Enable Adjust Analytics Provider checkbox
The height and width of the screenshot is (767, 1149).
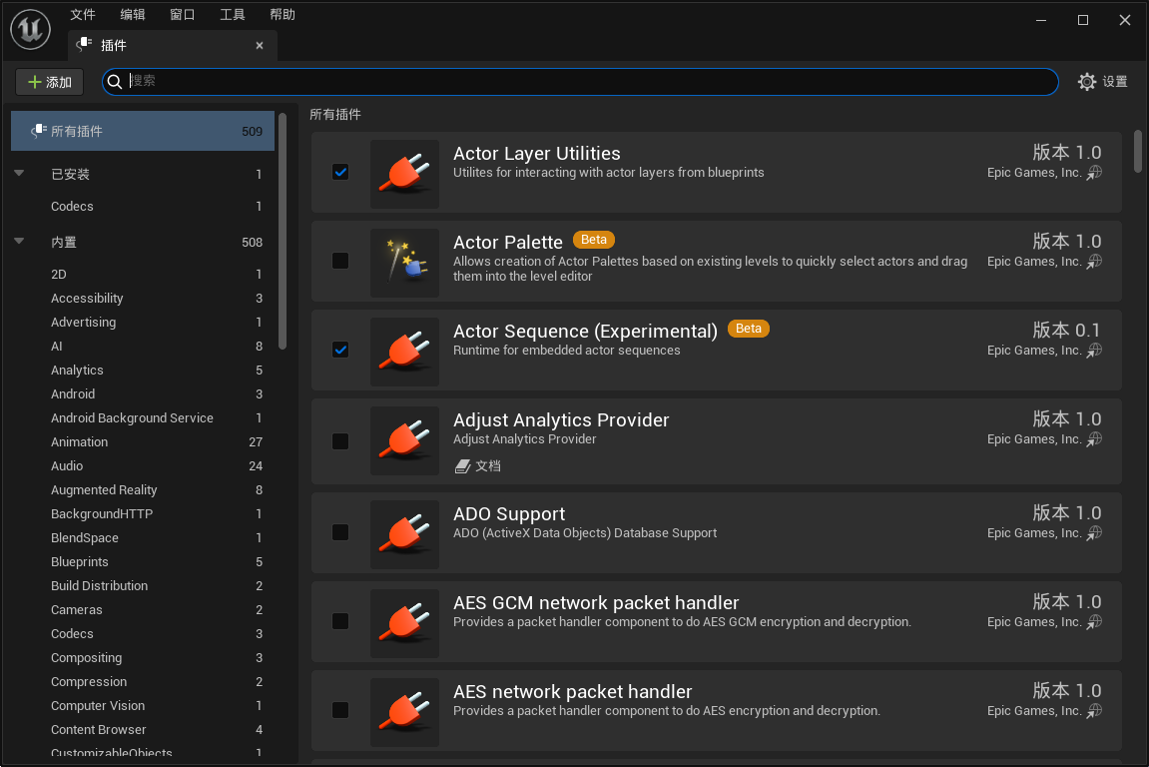point(340,441)
